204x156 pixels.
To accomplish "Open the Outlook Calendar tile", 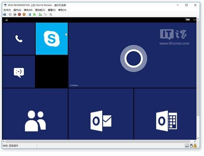I will (165, 114).
